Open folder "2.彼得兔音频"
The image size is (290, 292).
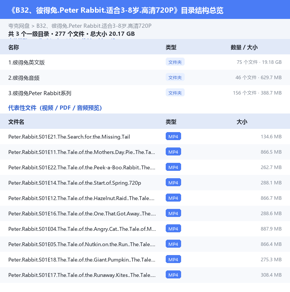tap(24, 78)
